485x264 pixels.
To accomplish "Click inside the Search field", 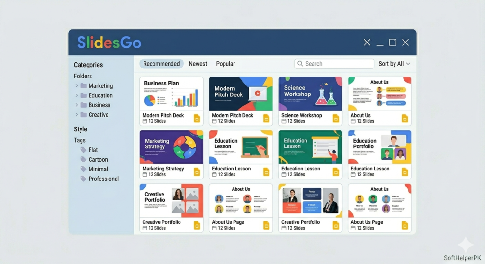I will (334, 64).
